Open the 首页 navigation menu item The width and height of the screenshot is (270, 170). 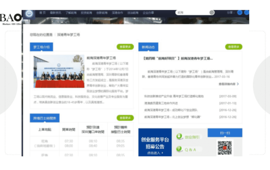(x=42, y=13)
